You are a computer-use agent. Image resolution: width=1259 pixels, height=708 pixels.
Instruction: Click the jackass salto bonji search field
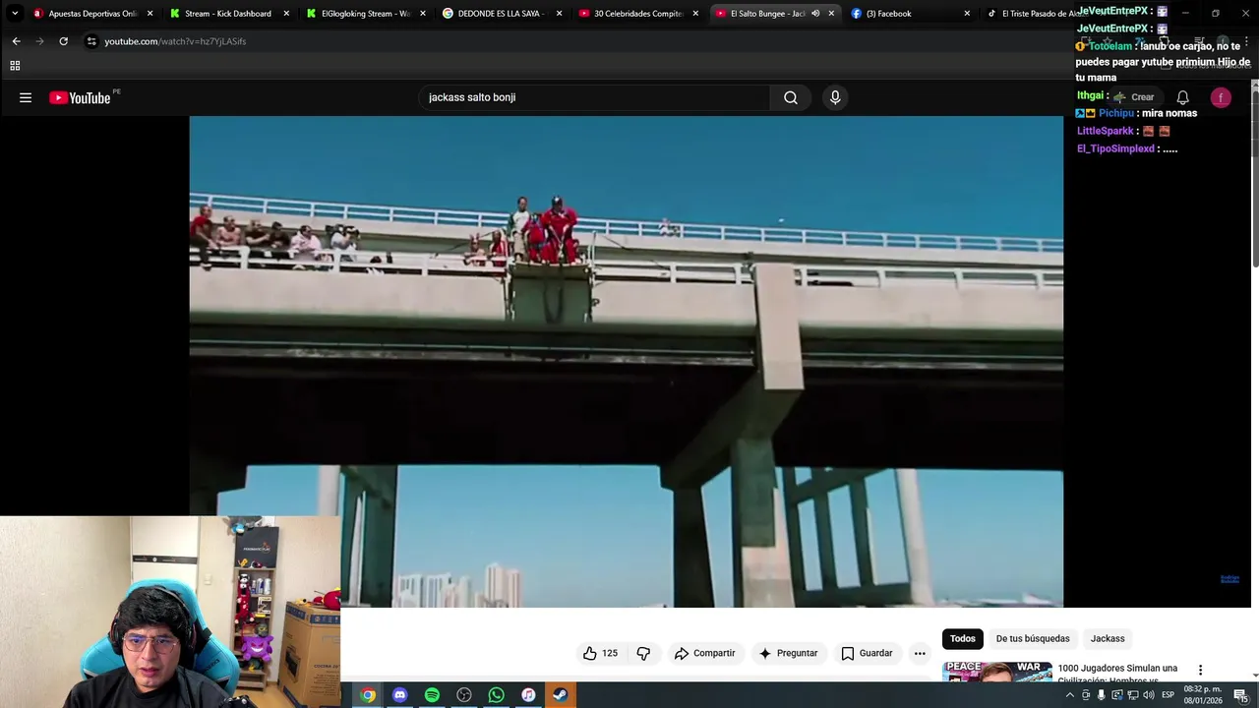click(x=594, y=97)
